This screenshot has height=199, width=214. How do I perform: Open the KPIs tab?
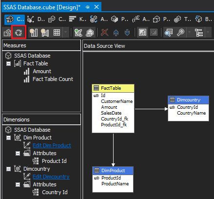pyautogui.click(x=78, y=20)
